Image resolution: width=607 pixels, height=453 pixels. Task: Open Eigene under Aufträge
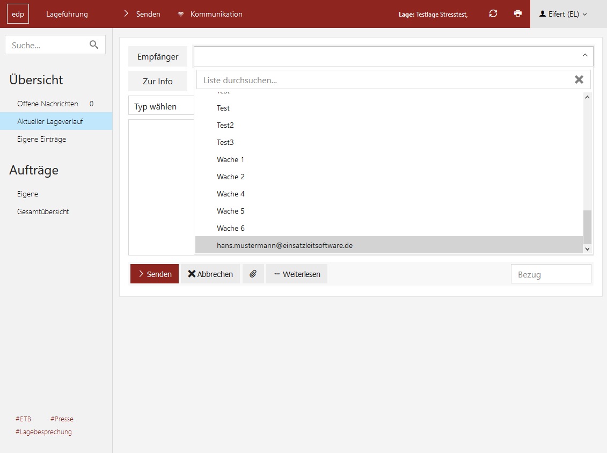(x=56, y=194)
